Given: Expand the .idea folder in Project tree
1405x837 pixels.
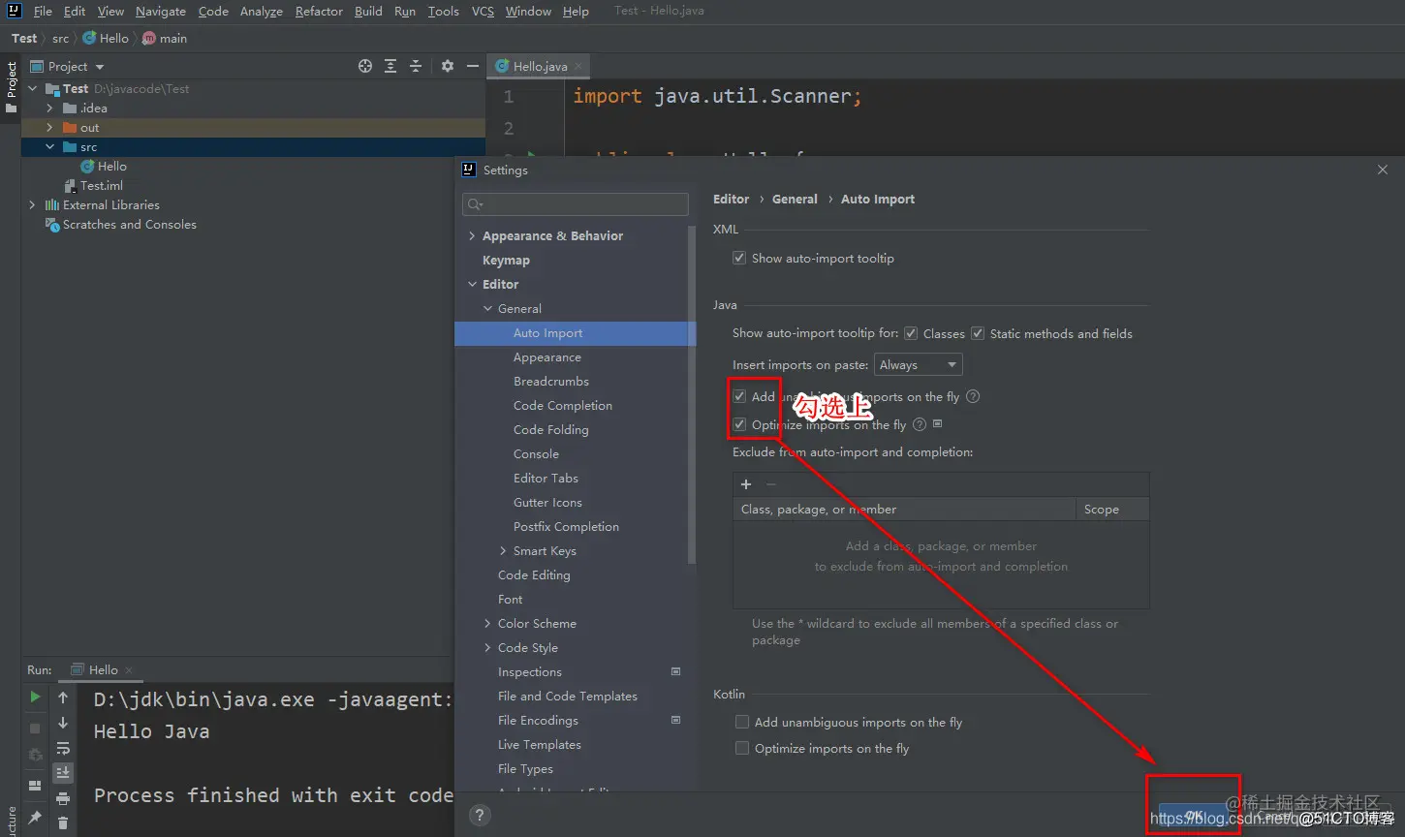Looking at the screenshot, I should [x=49, y=108].
